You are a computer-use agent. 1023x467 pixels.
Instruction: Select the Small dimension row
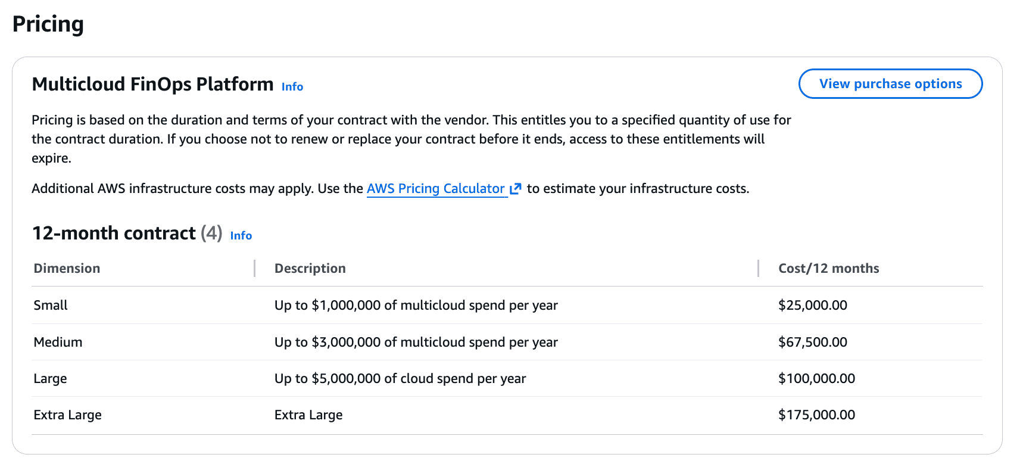coord(51,305)
